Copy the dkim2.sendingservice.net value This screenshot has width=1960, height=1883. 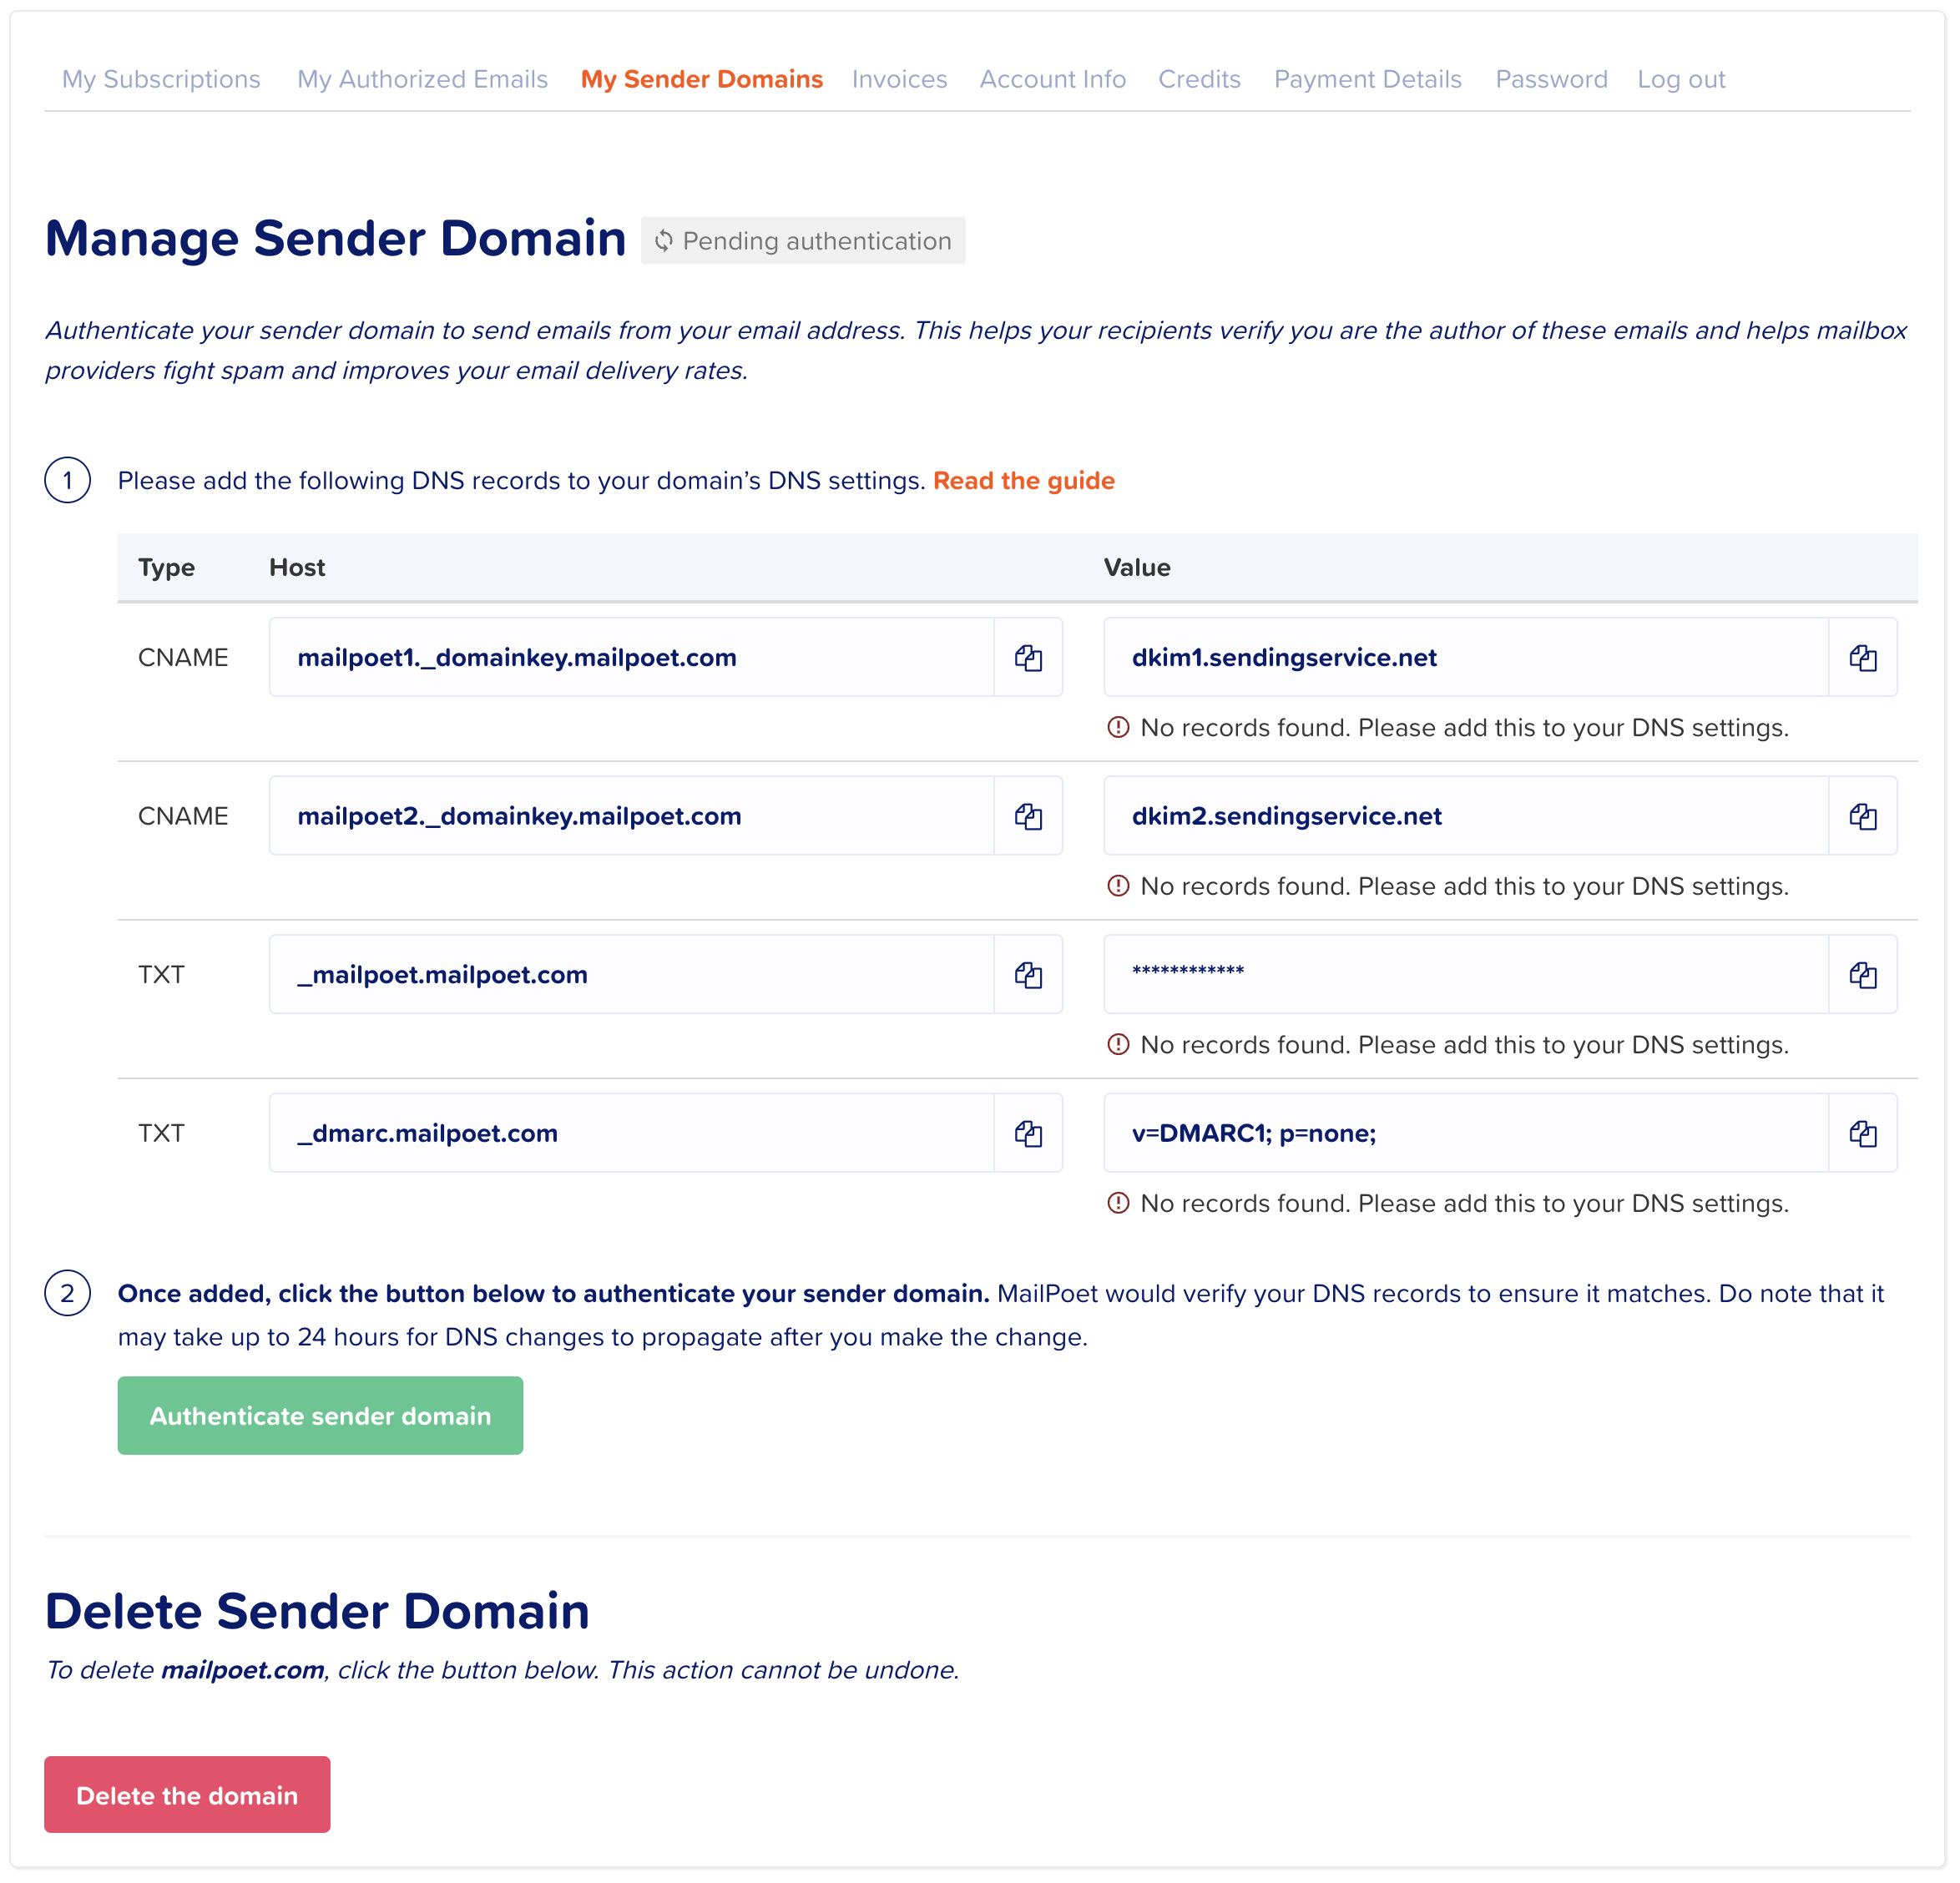tap(1862, 816)
